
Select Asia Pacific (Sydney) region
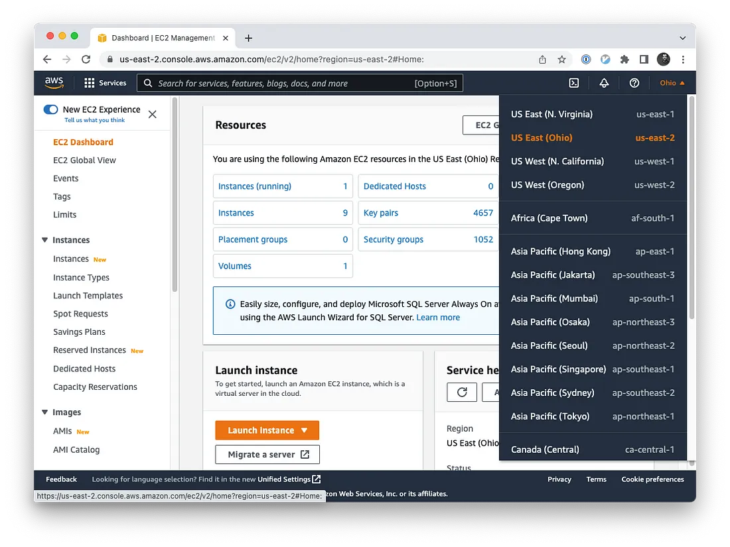593,393
